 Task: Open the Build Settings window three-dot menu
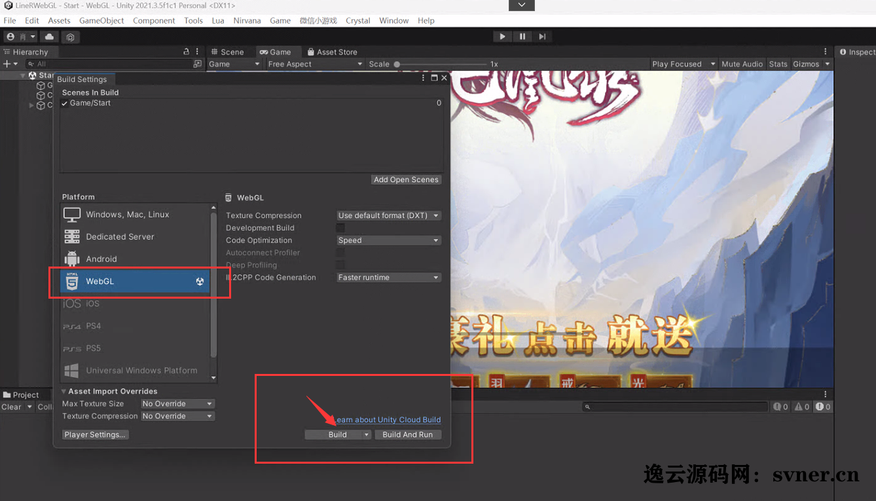(424, 78)
